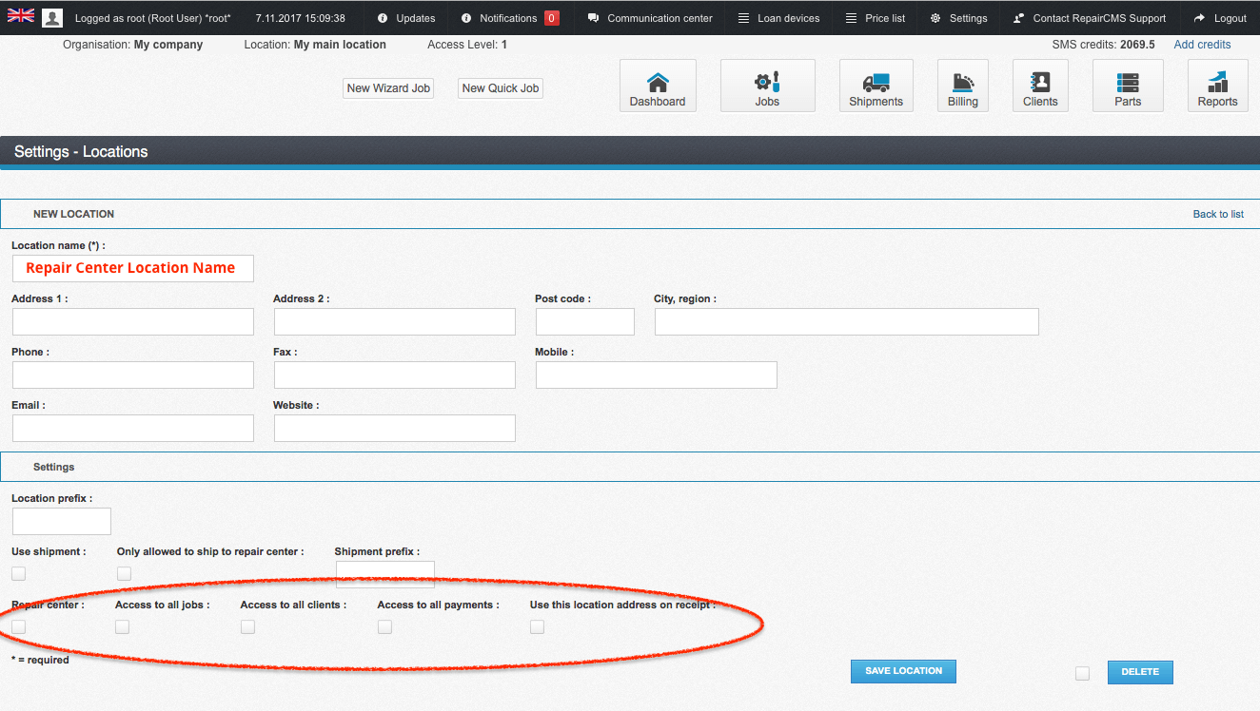This screenshot has height=711, width=1260.
Task: Click New Quick Job button
Action: pyautogui.click(x=501, y=88)
